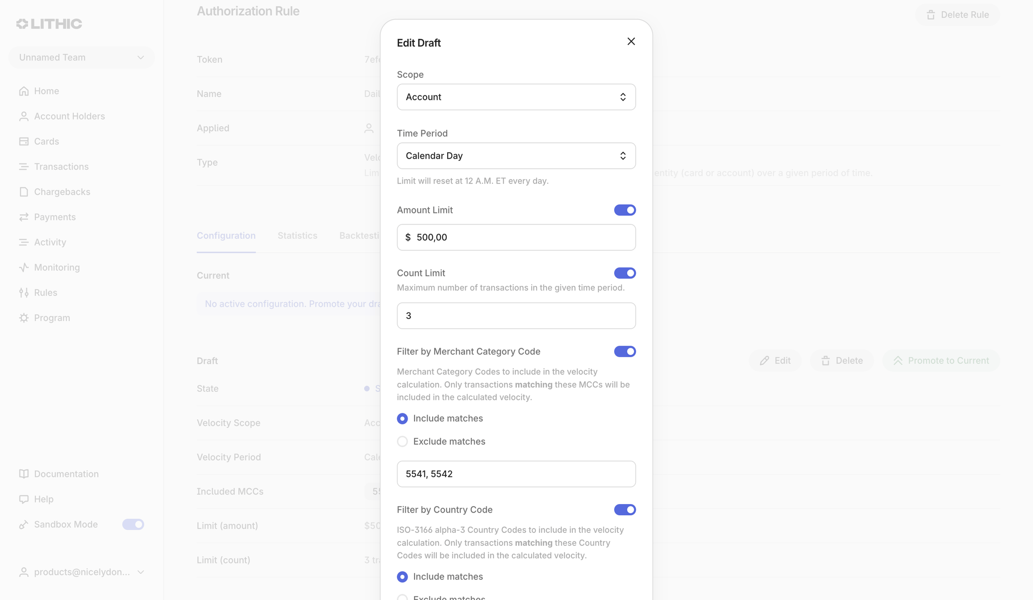The width and height of the screenshot is (1033, 600).
Task: Switch to the Statistics tab
Action: pyautogui.click(x=297, y=235)
